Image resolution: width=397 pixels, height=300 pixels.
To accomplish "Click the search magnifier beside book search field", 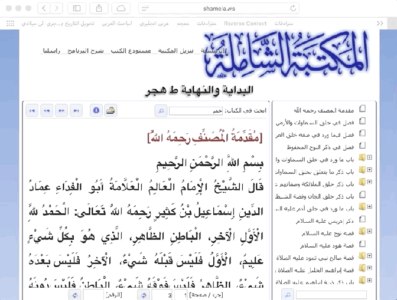I will 160,110.
